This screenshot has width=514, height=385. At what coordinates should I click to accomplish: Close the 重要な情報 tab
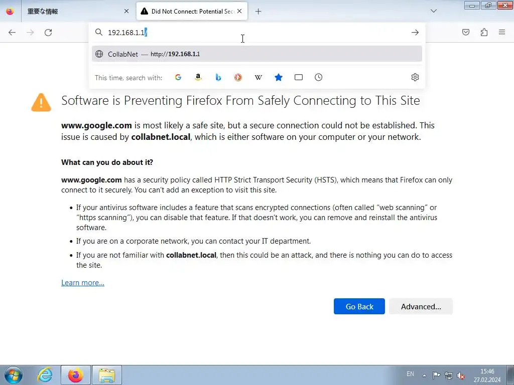[126, 12]
